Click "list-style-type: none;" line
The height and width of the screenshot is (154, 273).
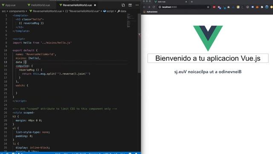(33, 132)
